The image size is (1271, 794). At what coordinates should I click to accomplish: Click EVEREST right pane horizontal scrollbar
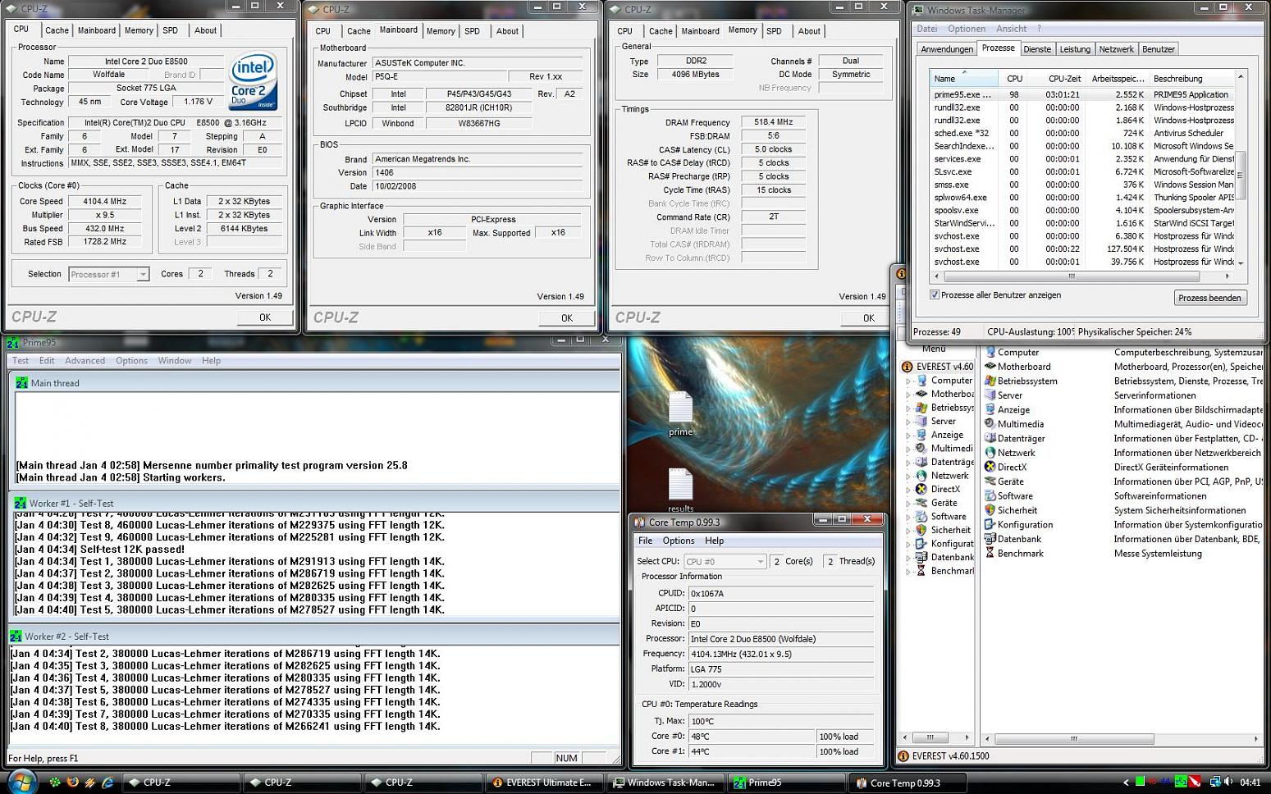tap(1120, 738)
